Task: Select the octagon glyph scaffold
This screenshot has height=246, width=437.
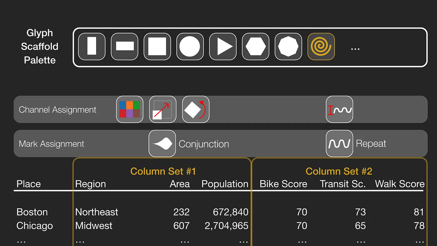Action: [x=288, y=47]
